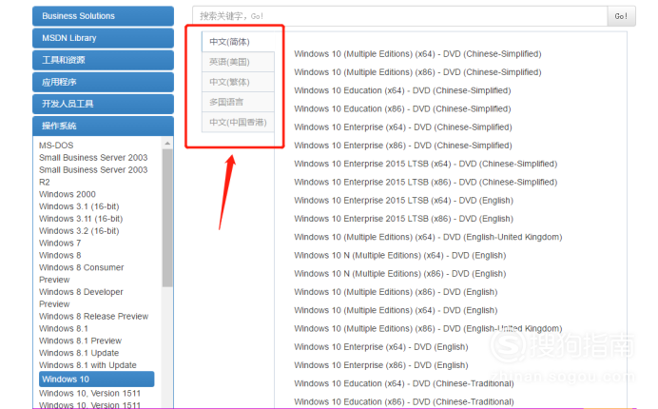The image size is (658, 409).
Task: Open Enterprise 2015 LTSB (x86) DVD (English)
Action: [x=404, y=219]
